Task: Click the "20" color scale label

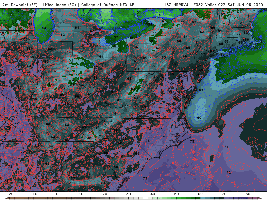Action: tap(105, 194)
